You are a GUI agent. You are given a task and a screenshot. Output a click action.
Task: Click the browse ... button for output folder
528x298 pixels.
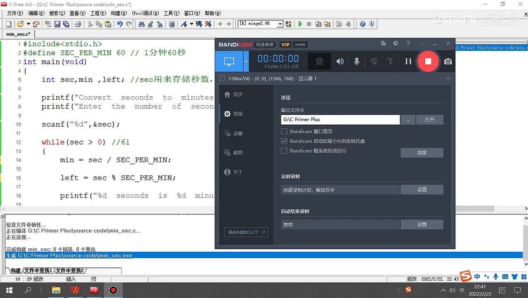[408, 120]
